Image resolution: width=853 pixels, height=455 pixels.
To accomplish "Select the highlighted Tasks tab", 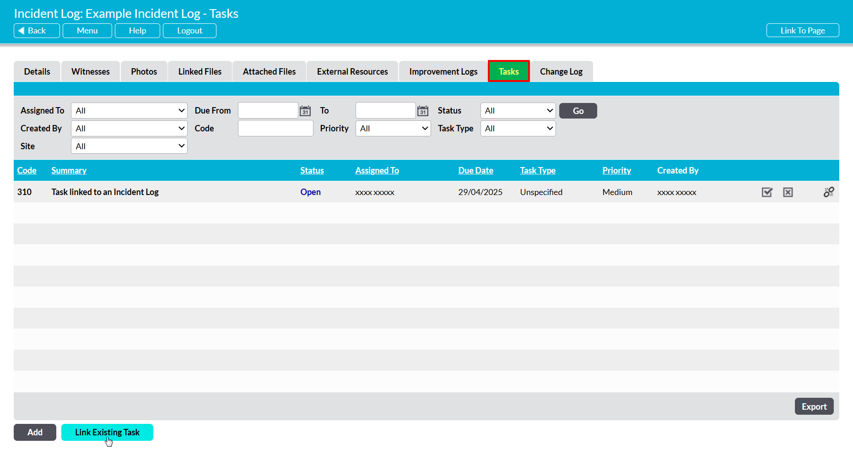I will click(x=509, y=71).
